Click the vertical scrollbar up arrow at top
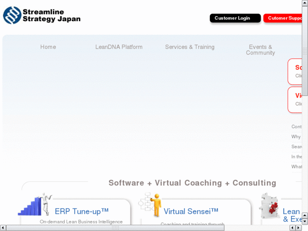This screenshot has height=231, width=308. tap(305, 3)
